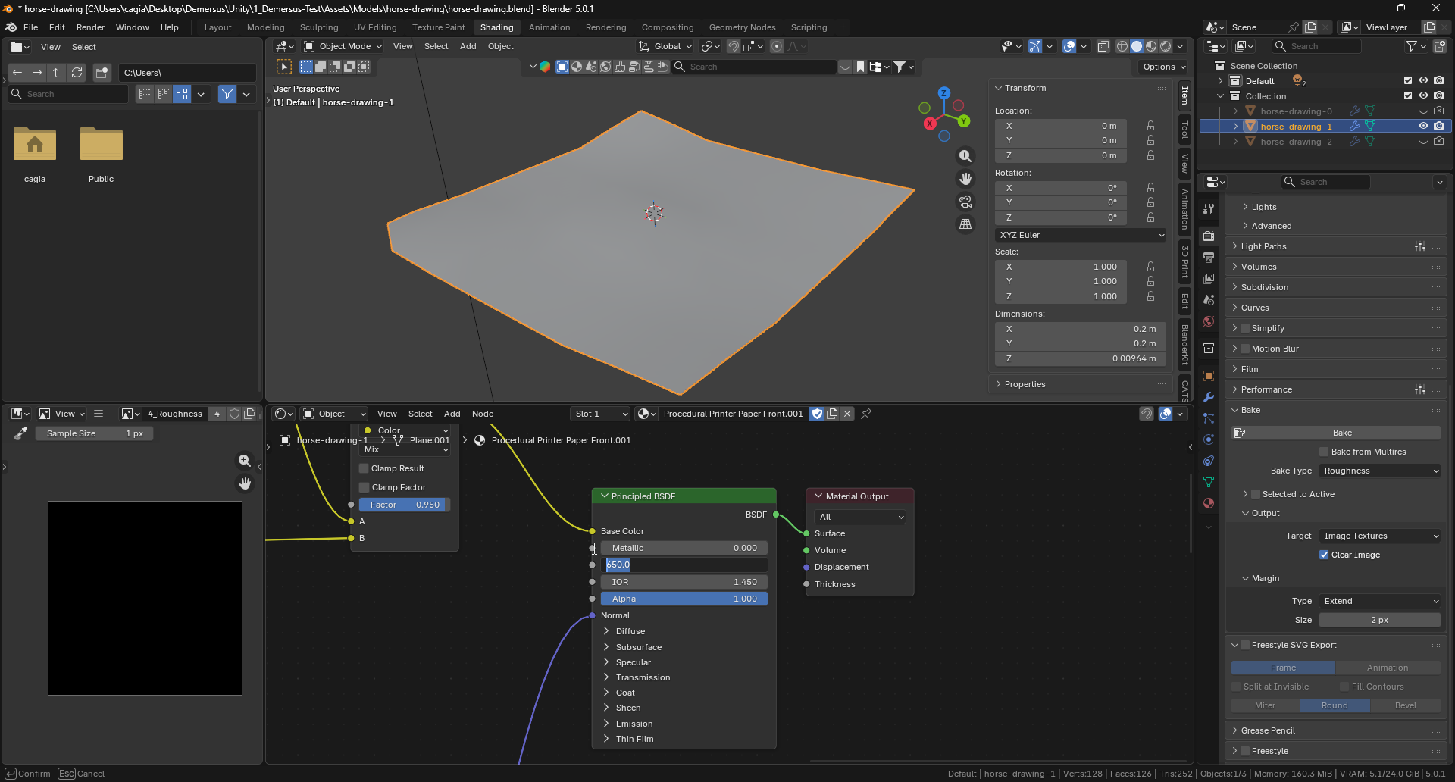This screenshot has height=782, width=1455.
Task: Click the viewport zoom magnifier icon
Action: [x=965, y=156]
